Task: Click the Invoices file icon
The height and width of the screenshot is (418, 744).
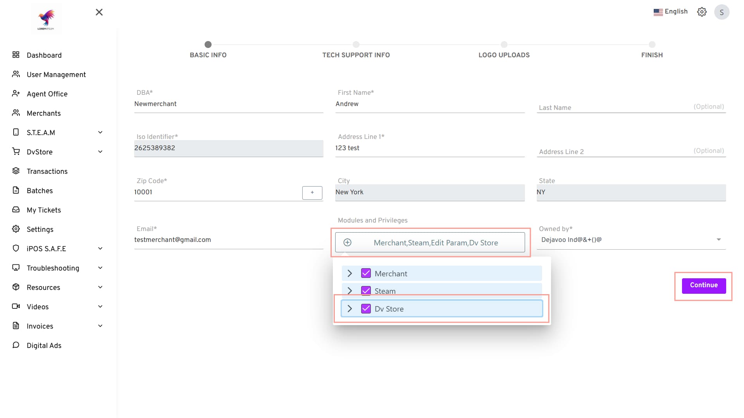Action: click(x=16, y=325)
